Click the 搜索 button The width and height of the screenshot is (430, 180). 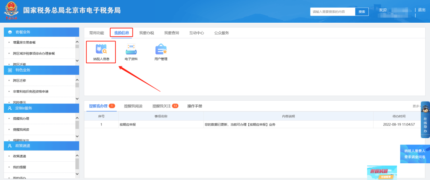click(362, 12)
